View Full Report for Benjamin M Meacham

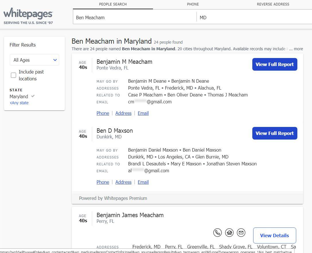click(275, 64)
